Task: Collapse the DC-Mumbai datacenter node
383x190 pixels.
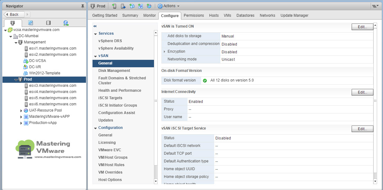Action: pyautogui.click(x=11, y=37)
